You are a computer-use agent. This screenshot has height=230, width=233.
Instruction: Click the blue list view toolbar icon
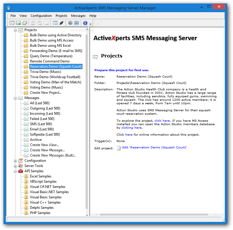point(55,23)
